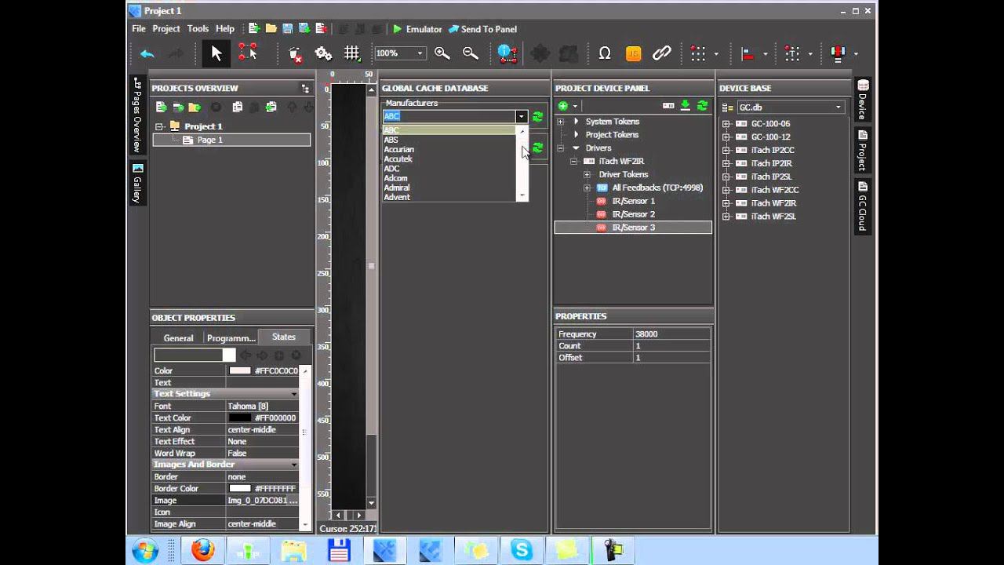The height and width of the screenshot is (565, 1004).
Task: Launch the Emulator
Action: (x=417, y=29)
